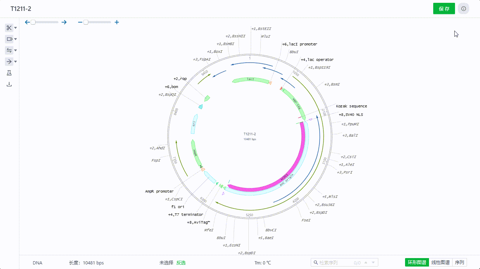The height and width of the screenshot is (269, 480).
Task: Click the download export icon
Action: tap(9, 84)
